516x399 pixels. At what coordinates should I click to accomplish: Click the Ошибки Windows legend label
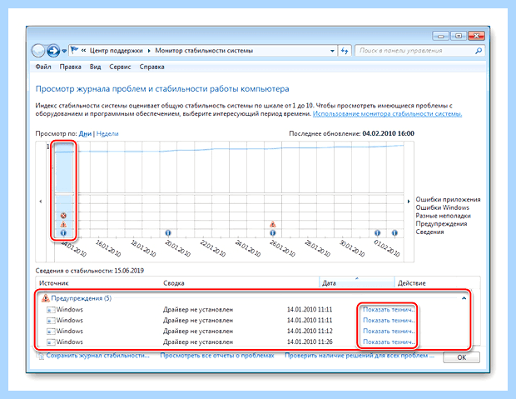pyautogui.click(x=442, y=208)
